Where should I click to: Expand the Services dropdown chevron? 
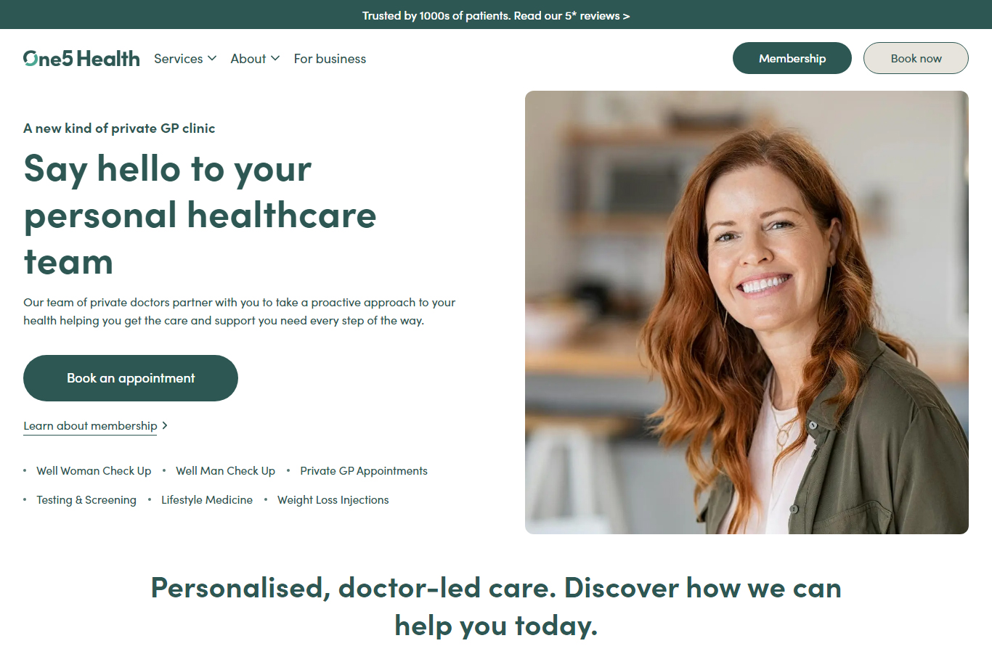212,58
